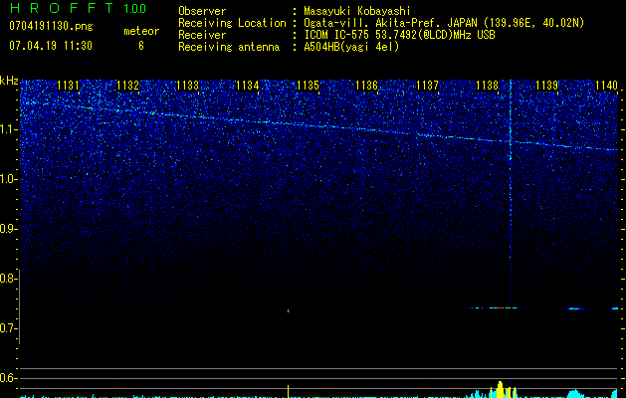
Task: Click the 1131 time marker
Action: pyautogui.click(x=69, y=85)
